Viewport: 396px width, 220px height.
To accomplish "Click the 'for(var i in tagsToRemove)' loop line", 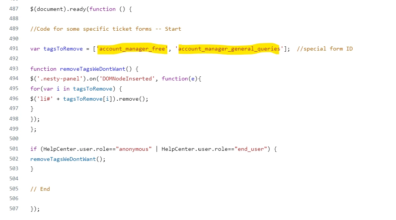I will click(x=76, y=89).
